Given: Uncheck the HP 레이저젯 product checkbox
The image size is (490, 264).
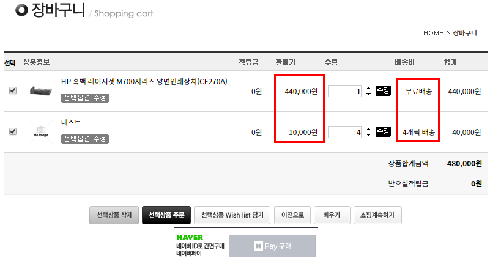Looking at the screenshot, I should pyautogui.click(x=13, y=90).
